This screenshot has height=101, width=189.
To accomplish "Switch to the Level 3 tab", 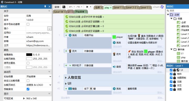I will click(145, 8).
